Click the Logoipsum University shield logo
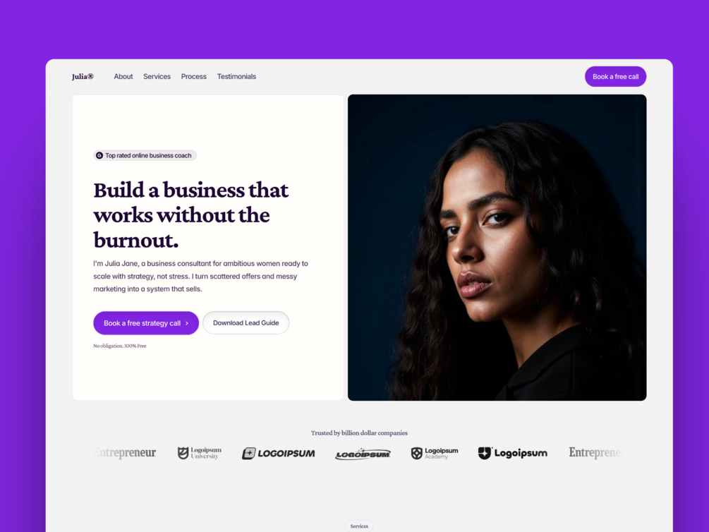This screenshot has height=532, width=709. pos(200,453)
